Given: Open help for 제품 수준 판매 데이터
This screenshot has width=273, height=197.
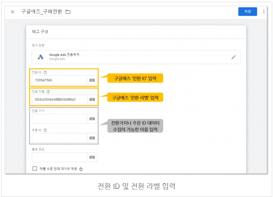Looking at the screenshot, I should (x=81, y=169).
